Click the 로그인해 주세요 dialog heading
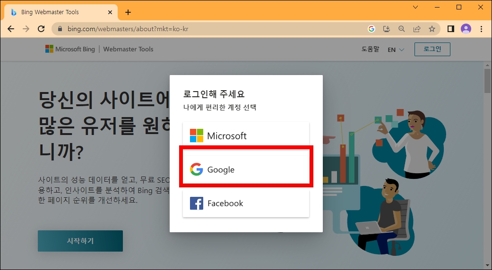 pos(214,94)
